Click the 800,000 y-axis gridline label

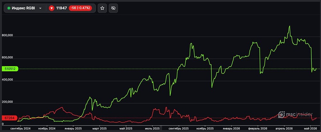point(7,35)
